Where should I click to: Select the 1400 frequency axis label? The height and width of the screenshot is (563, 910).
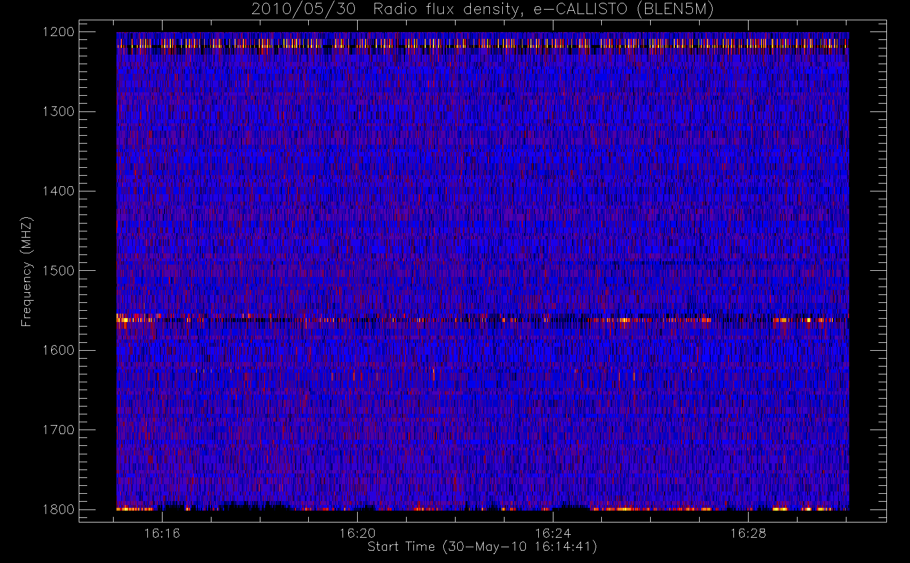click(58, 191)
